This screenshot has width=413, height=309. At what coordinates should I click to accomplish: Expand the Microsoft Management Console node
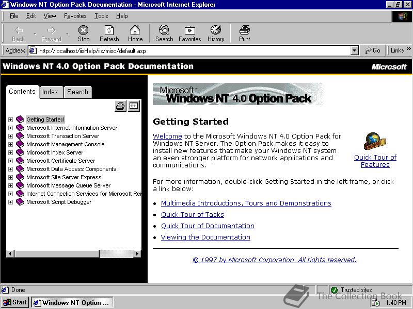click(x=10, y=145)
